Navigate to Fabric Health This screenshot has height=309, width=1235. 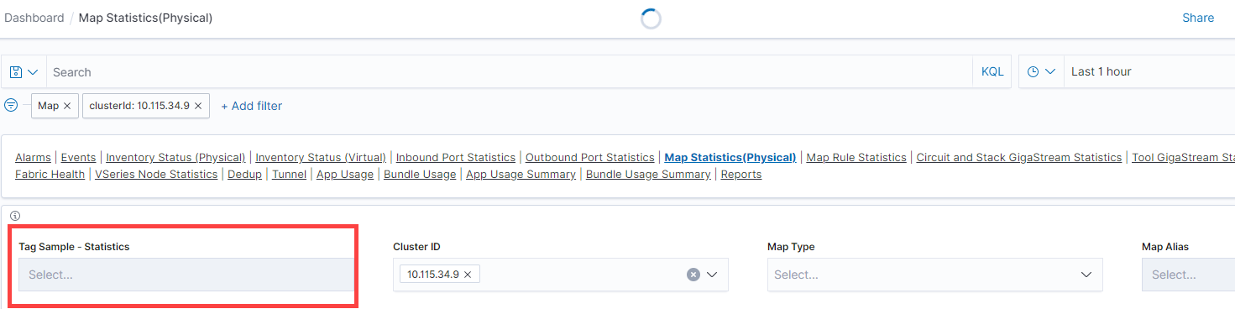pyautogui.click(x=50, y=174)
